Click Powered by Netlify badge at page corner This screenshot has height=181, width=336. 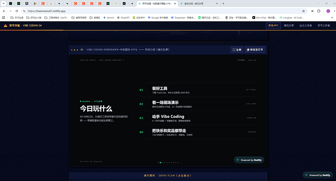(318, 175)
